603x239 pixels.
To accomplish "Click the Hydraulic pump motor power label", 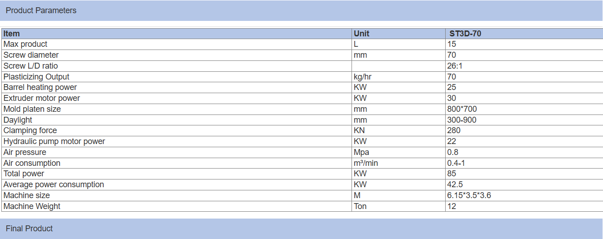I will 54,141.
